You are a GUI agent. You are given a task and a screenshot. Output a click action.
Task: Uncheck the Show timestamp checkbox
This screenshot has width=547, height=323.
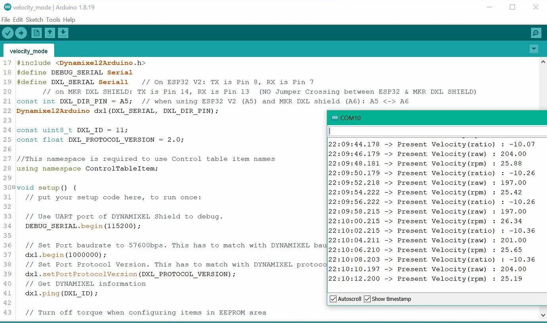367,299
